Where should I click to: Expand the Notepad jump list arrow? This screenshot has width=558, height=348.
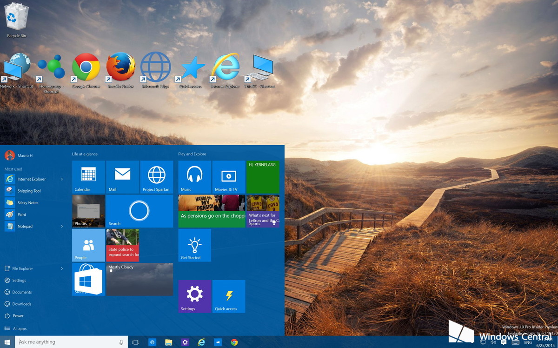(61, 226)
